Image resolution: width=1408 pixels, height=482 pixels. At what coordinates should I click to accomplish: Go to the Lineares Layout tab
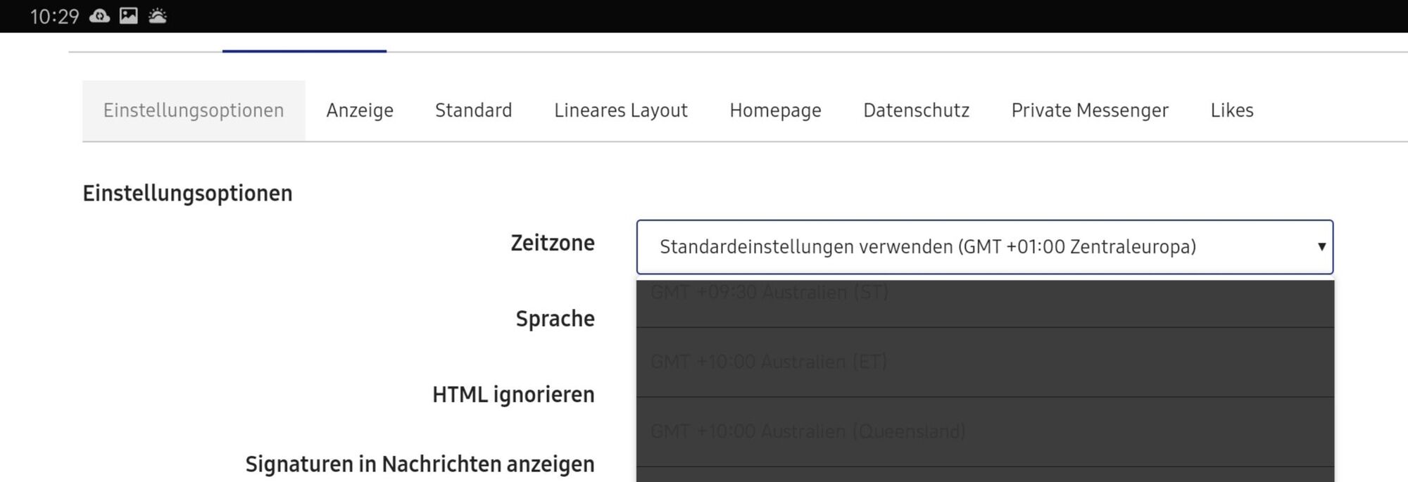[621, 110]
